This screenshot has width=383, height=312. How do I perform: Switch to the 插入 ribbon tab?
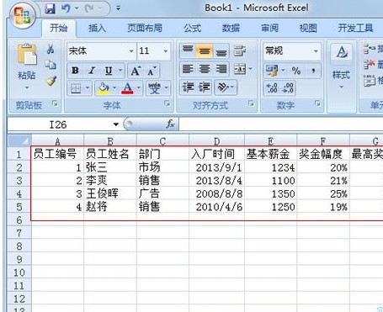97,28
